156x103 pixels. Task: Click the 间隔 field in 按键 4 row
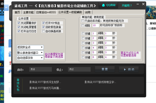(x=108, y=48)
